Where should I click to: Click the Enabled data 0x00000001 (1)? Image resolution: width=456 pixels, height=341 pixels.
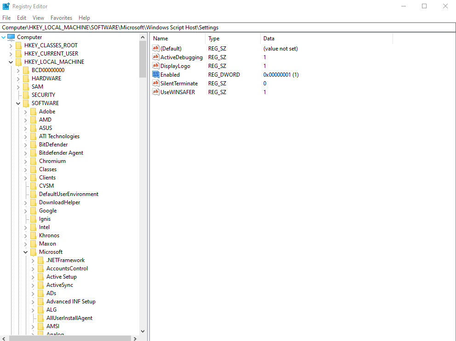281,75
